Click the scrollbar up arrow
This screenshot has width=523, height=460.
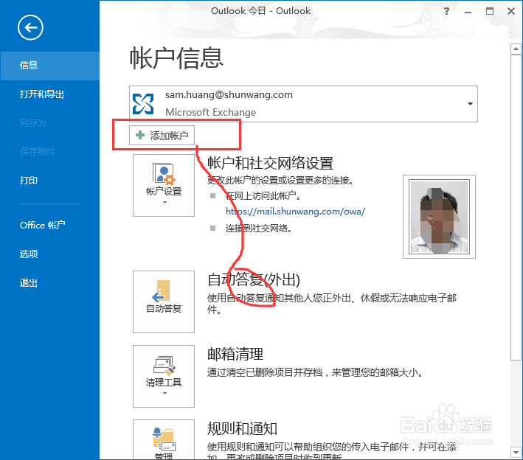[x=516, y=49]
